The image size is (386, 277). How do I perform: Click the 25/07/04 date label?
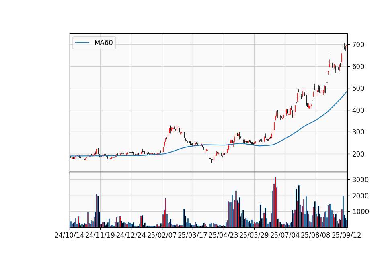tap(285, 236)
